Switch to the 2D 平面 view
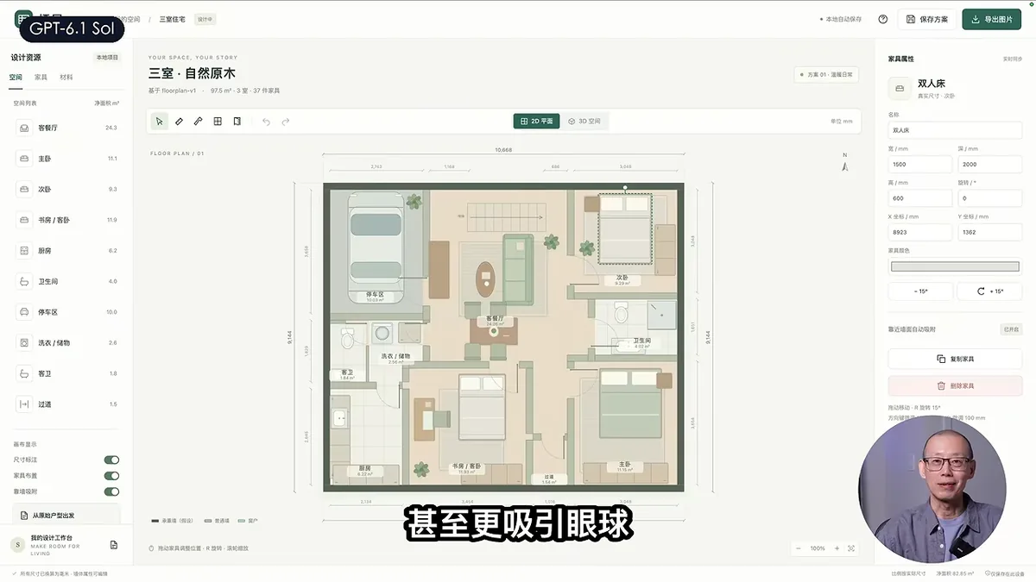 [x=536, y=122]
